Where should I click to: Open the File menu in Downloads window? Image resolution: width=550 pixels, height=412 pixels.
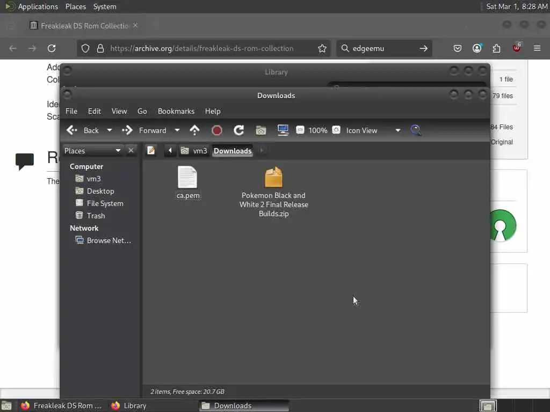71,111
